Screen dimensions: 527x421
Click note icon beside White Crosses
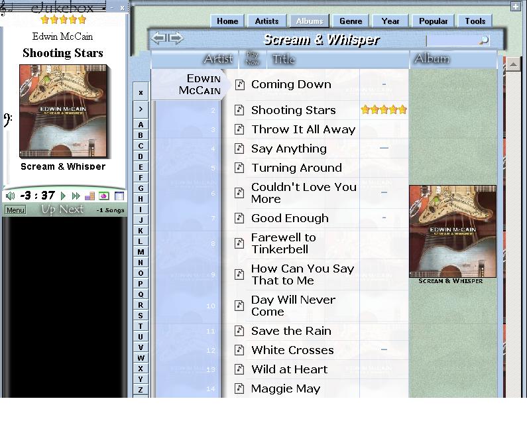click(239, 350)
